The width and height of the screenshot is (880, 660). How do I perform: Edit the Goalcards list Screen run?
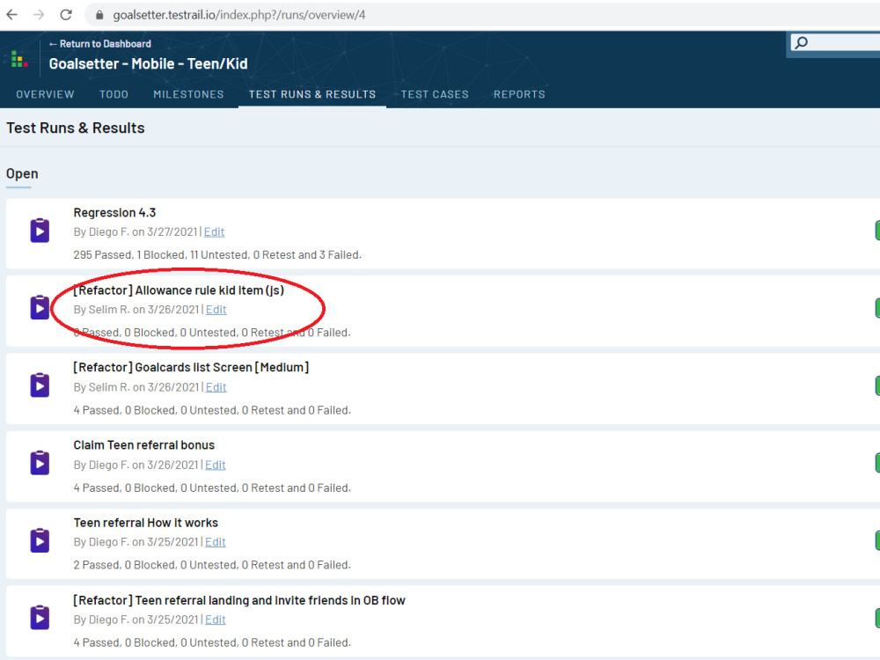[x=216, y=387]
